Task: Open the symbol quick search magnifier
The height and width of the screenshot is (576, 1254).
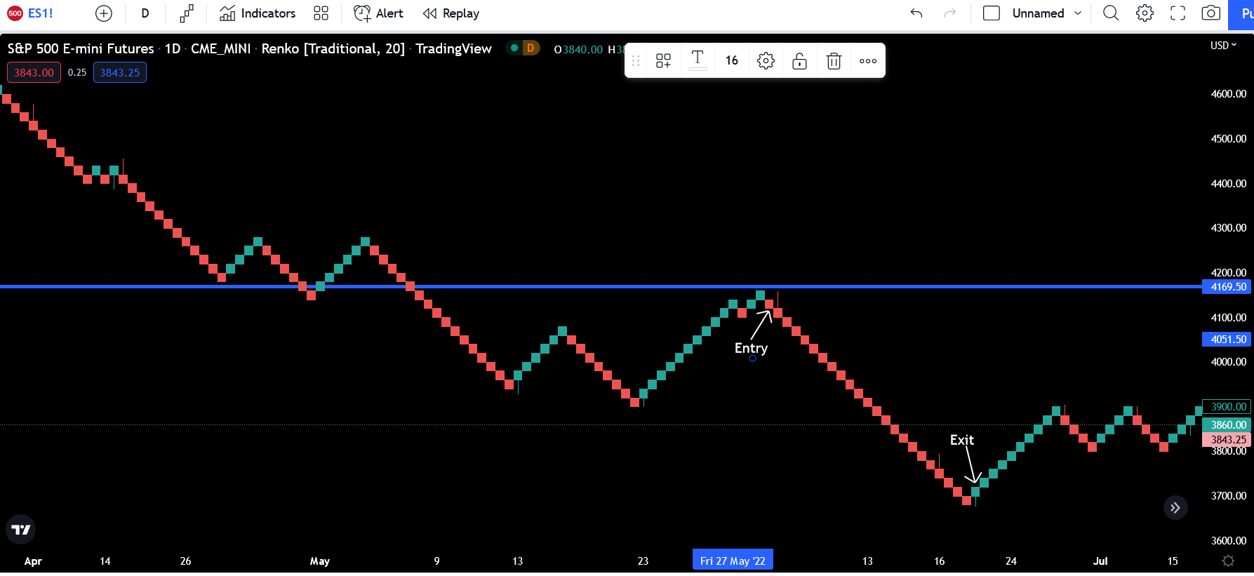Action: click(x=1110, y=13)
